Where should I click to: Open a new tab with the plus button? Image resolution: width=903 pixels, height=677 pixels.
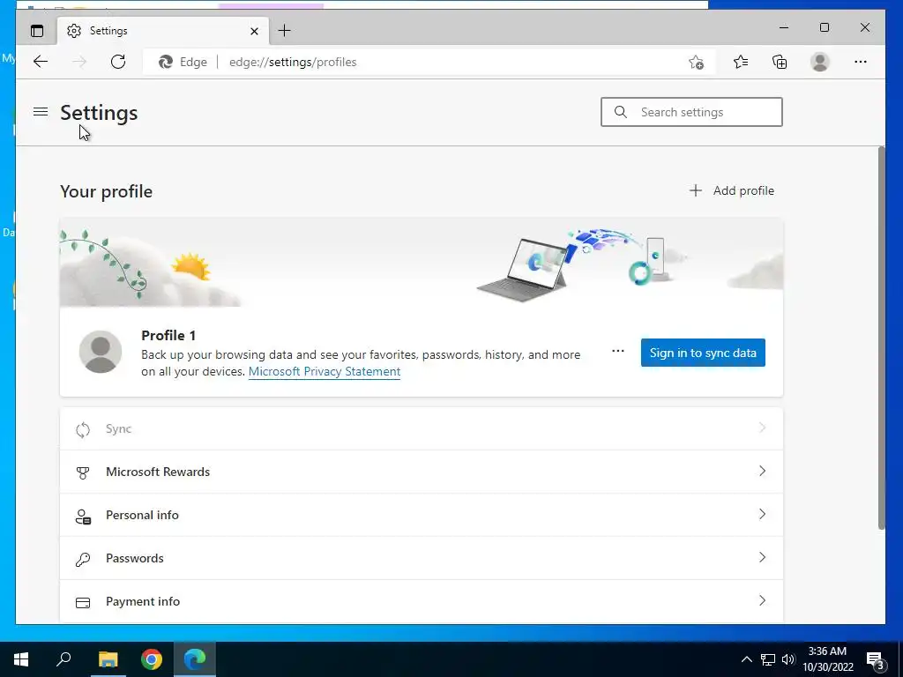[x=284, y=31]
